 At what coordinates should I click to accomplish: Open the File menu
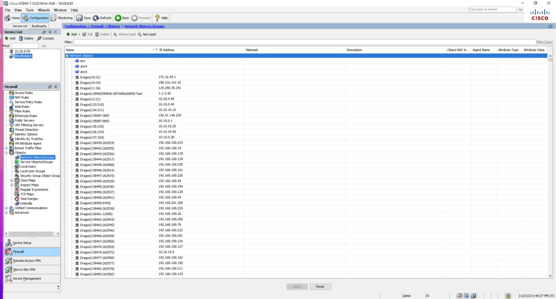8,10
